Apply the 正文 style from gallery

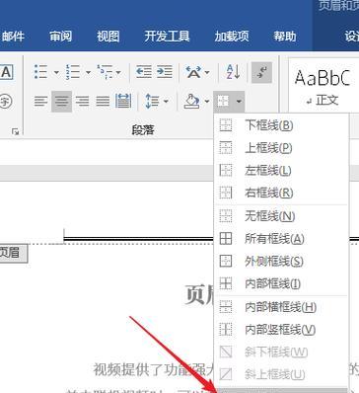tap(323, 86)
